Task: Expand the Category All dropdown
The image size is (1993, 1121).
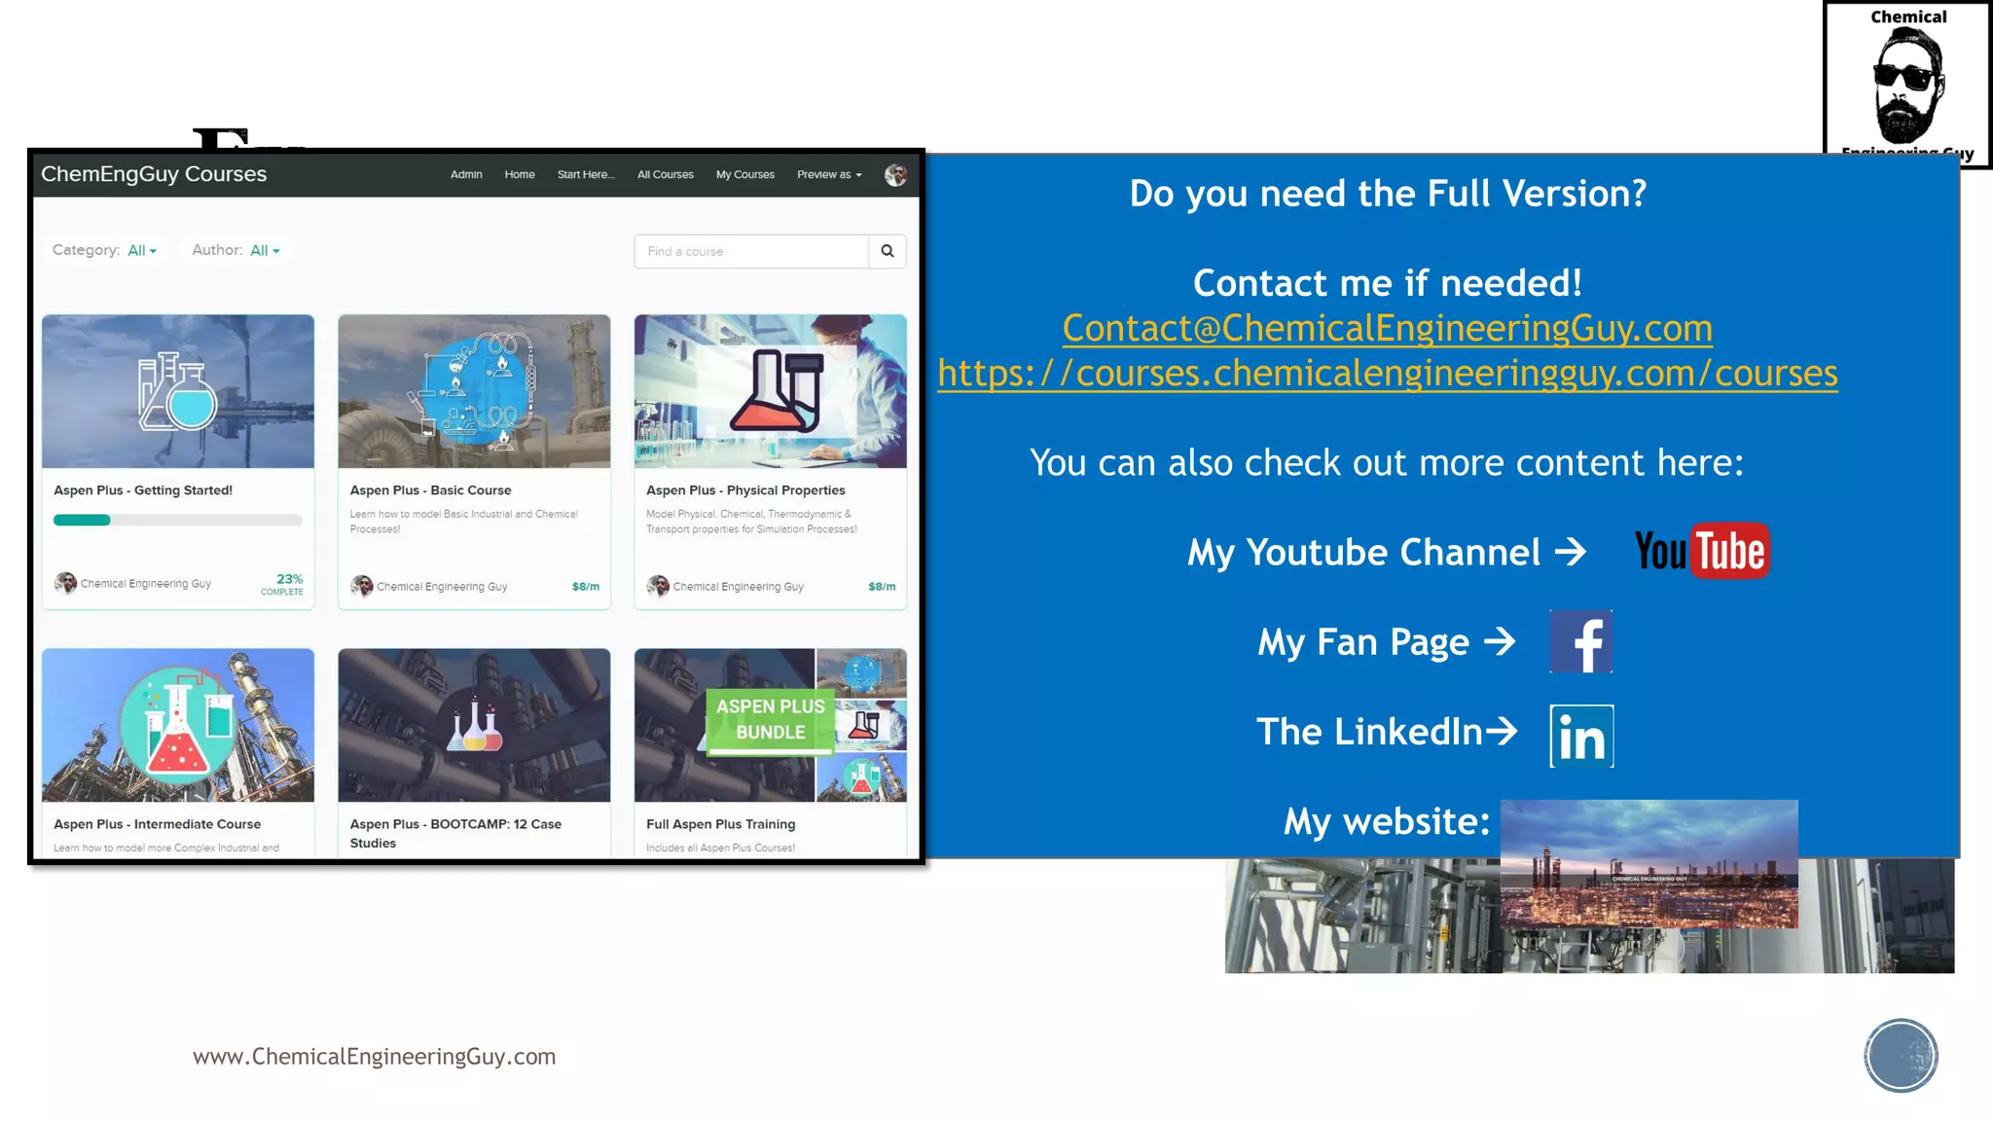Action: pos(142,251)
